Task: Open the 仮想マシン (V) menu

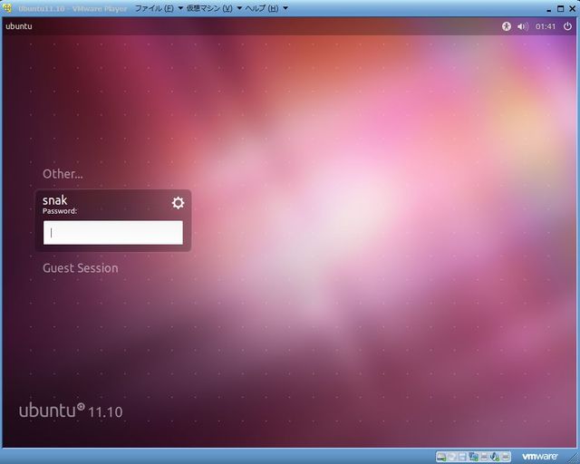Action: click(209, 8)
